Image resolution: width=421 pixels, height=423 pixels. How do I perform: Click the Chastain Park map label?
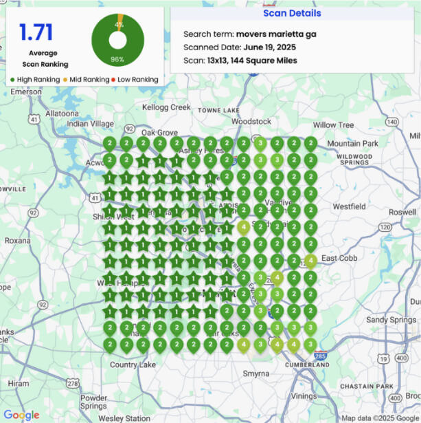click(x=367, y=387)
